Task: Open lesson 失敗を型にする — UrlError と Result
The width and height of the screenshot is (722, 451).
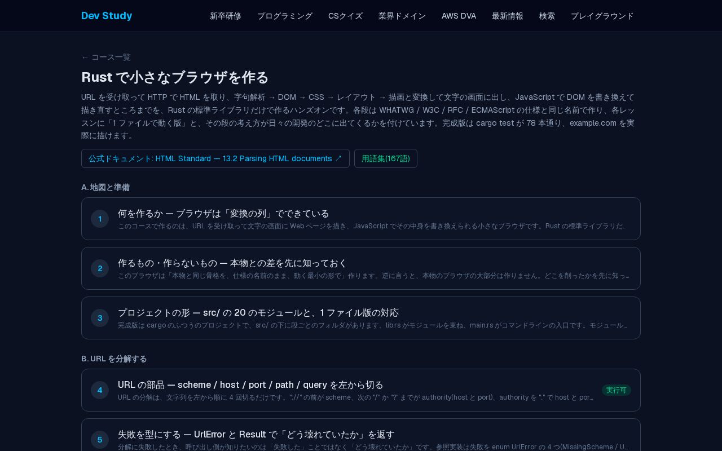Action: coord(361,435)
